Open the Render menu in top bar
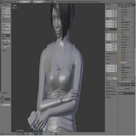 coord(7,2)
